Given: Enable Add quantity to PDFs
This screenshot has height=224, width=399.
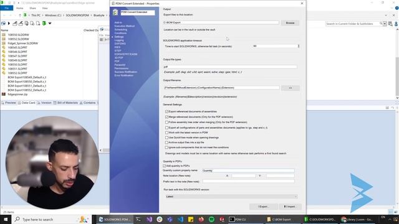Looking at the screenshot, I should (x=165, y=166).
